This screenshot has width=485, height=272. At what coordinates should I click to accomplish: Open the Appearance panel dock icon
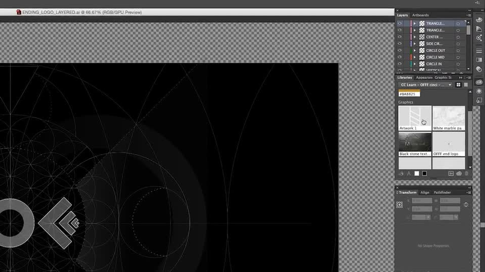(479, 91)
